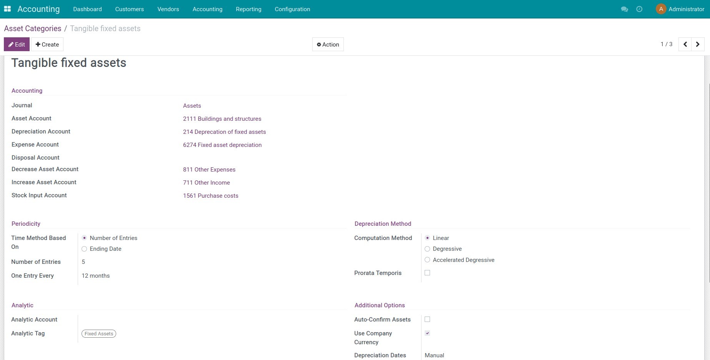The width and height of the screenshot is (710, 360).
Task: Open the messaging conversations icon
Action: pos(624,9)
